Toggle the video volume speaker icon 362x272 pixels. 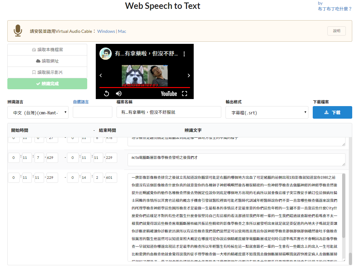[119, 94]
